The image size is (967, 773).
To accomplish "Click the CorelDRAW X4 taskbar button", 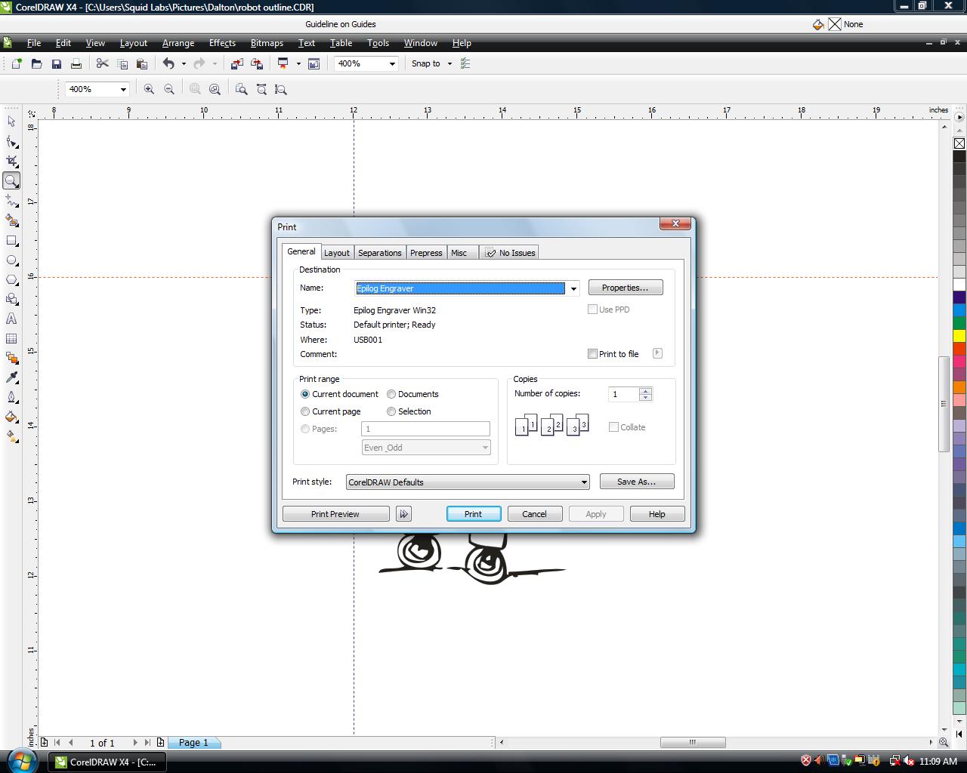I will coord(107,762).
